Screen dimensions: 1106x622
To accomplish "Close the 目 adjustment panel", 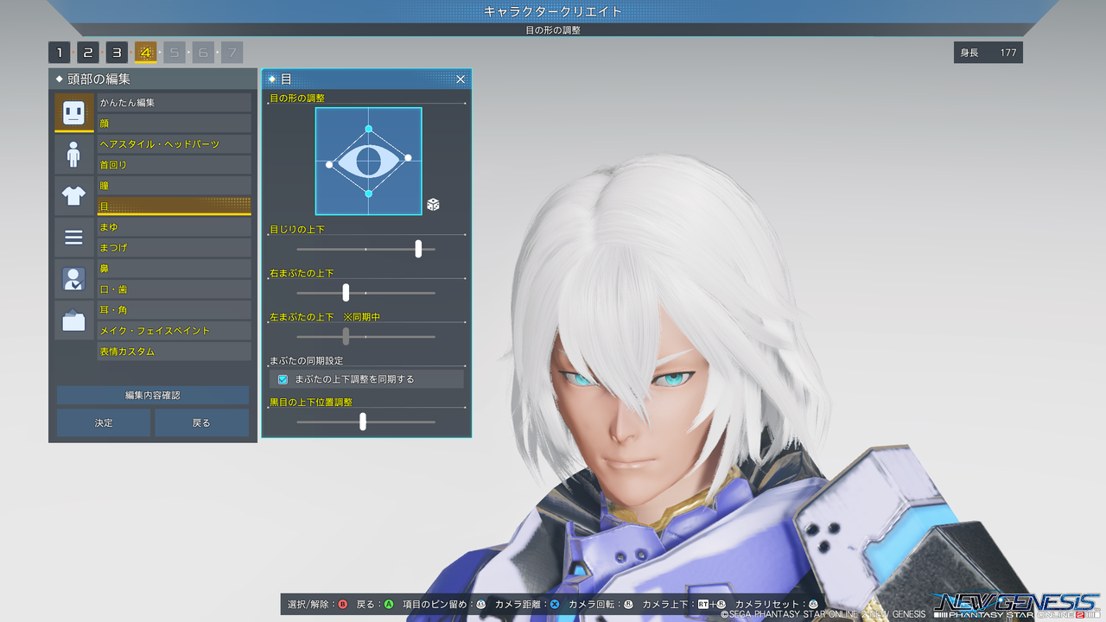I will click(461, 79).
